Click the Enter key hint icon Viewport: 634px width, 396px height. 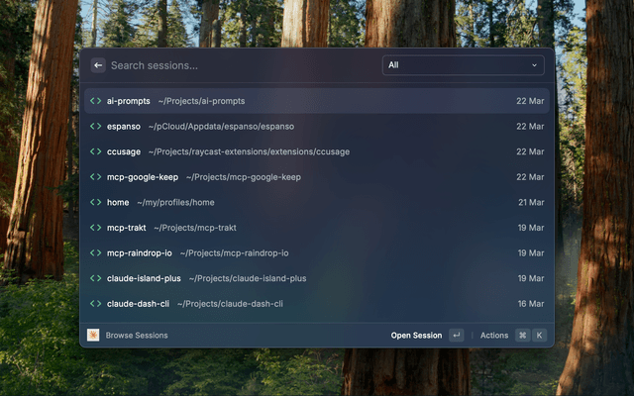point(456,335)
